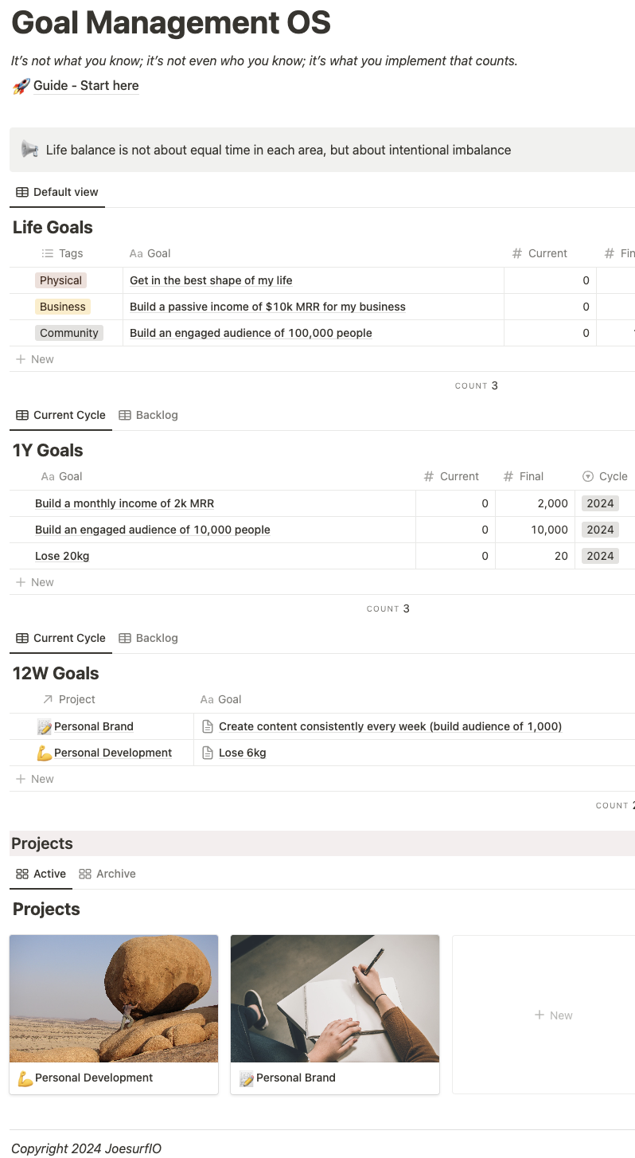Open the 12W Goals Backlog tab
635x1158 pixels.
pyautogui.click(x=148, y=638)
